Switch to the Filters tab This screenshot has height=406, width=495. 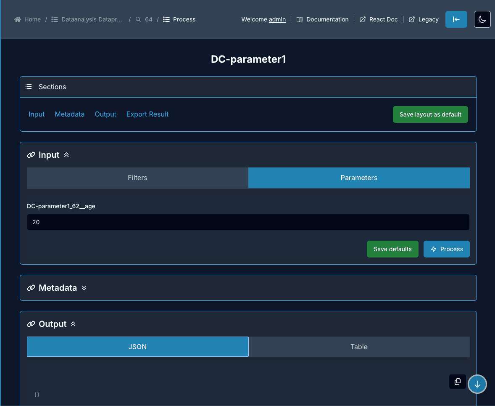click(137, 178)
